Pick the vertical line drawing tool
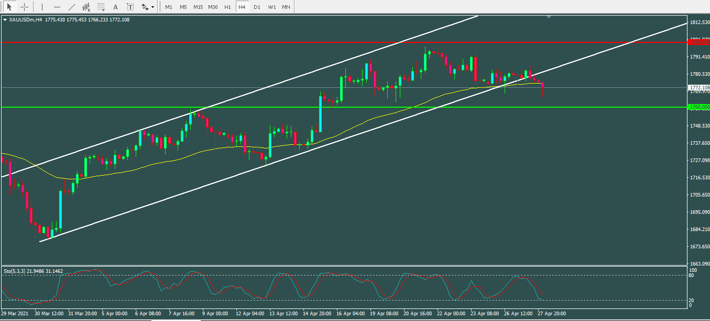 (42, 7)
